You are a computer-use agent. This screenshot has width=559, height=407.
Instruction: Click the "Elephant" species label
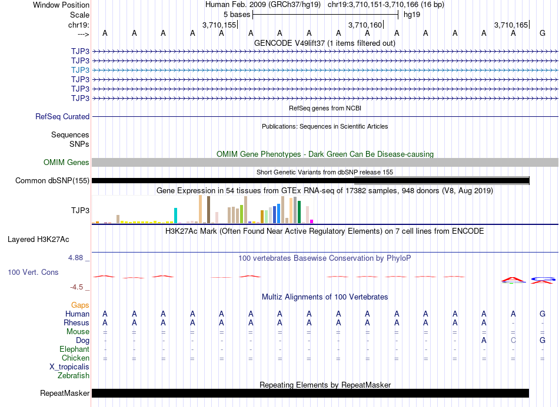point(75,349)
